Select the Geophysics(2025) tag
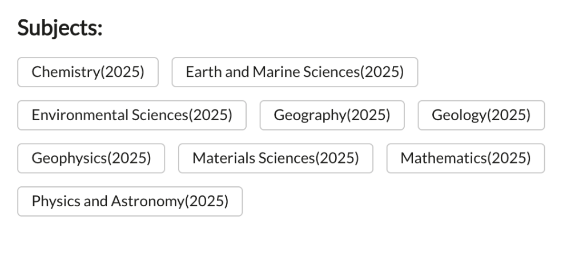This screenshot has width=571, height=253. pos(91,158)
